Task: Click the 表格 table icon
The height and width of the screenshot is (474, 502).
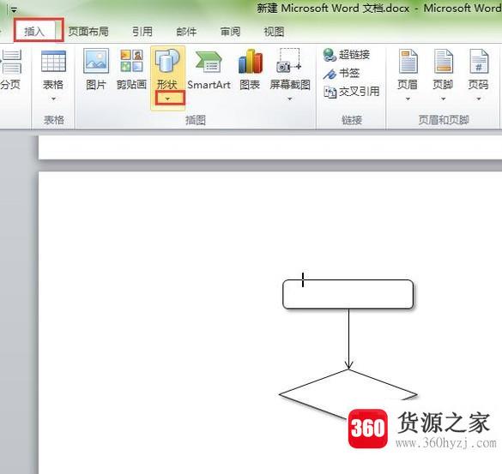Action: (53, 62)
